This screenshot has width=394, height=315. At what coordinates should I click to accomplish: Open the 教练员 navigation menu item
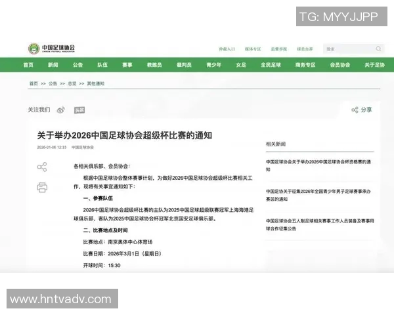coord(154,65)
